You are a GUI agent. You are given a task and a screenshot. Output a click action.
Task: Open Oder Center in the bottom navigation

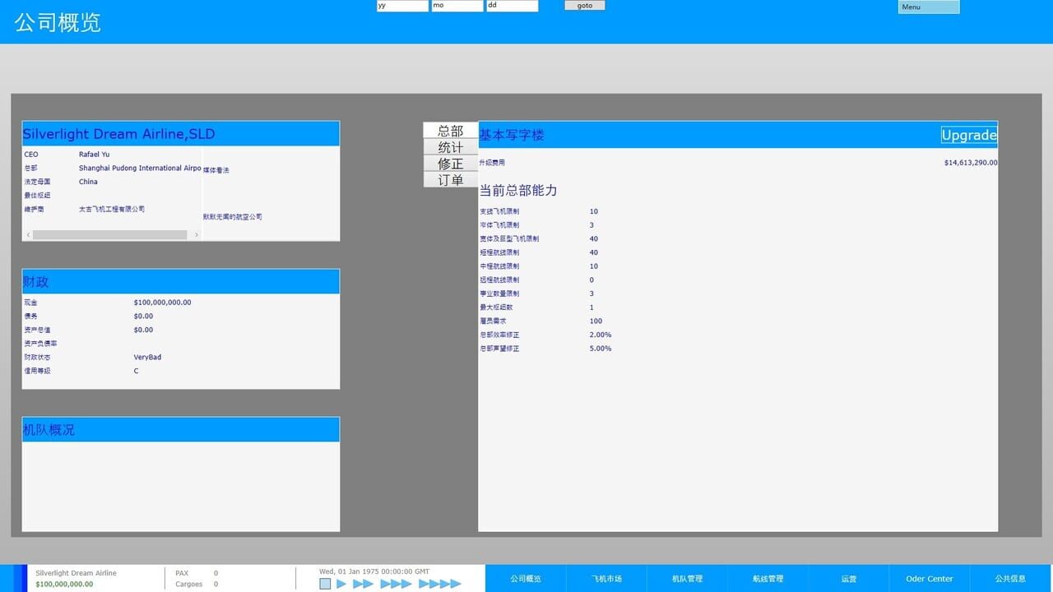point(929,579)
